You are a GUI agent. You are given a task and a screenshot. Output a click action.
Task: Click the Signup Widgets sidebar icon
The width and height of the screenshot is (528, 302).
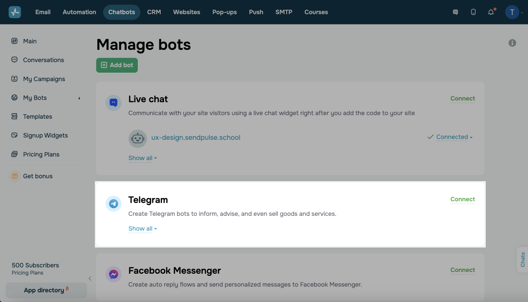click(14, 136)
